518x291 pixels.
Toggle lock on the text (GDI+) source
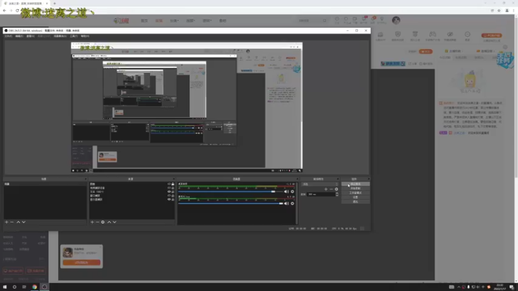pyautogui.click(x=173, y=191)
